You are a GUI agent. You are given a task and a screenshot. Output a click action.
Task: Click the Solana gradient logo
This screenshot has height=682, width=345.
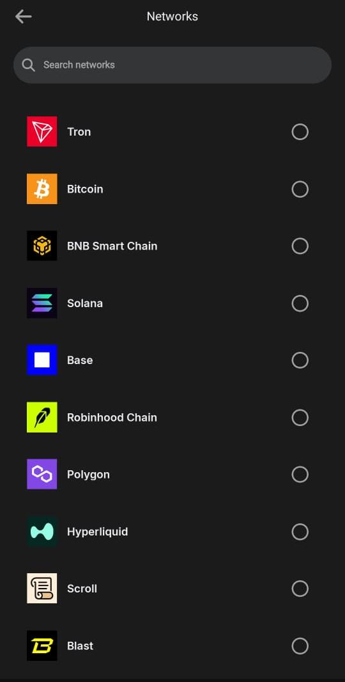pos(42,303)
